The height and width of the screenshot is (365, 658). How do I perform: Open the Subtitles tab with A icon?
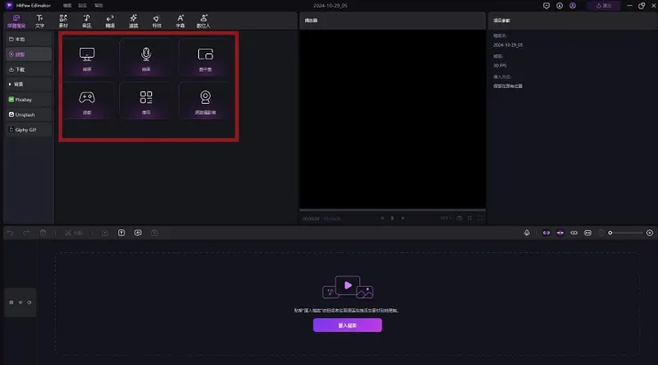pyautogui.click(x=180, y=21)
